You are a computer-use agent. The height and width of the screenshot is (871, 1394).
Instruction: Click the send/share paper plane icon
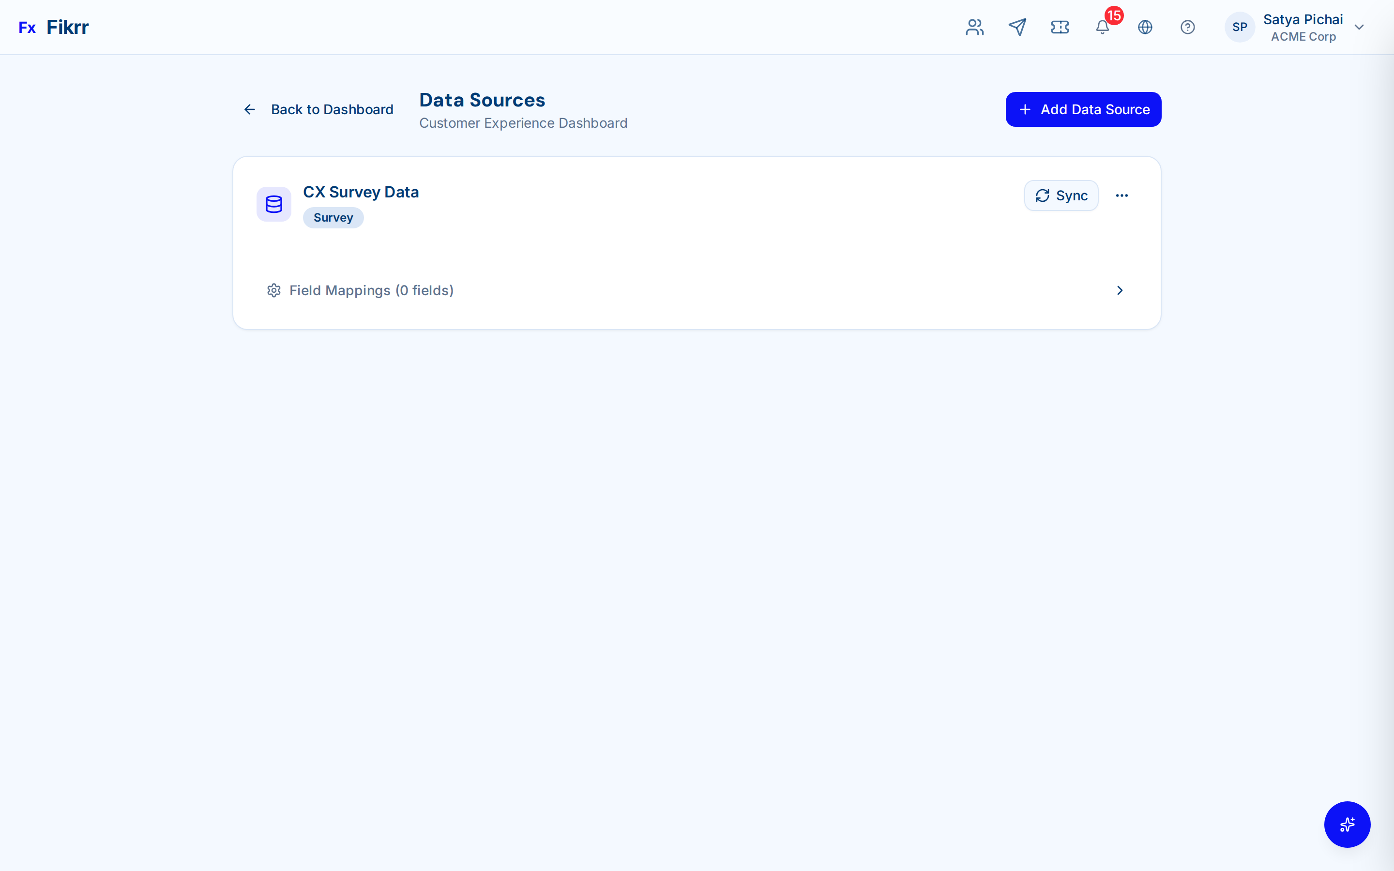[x=1017, y=27]
